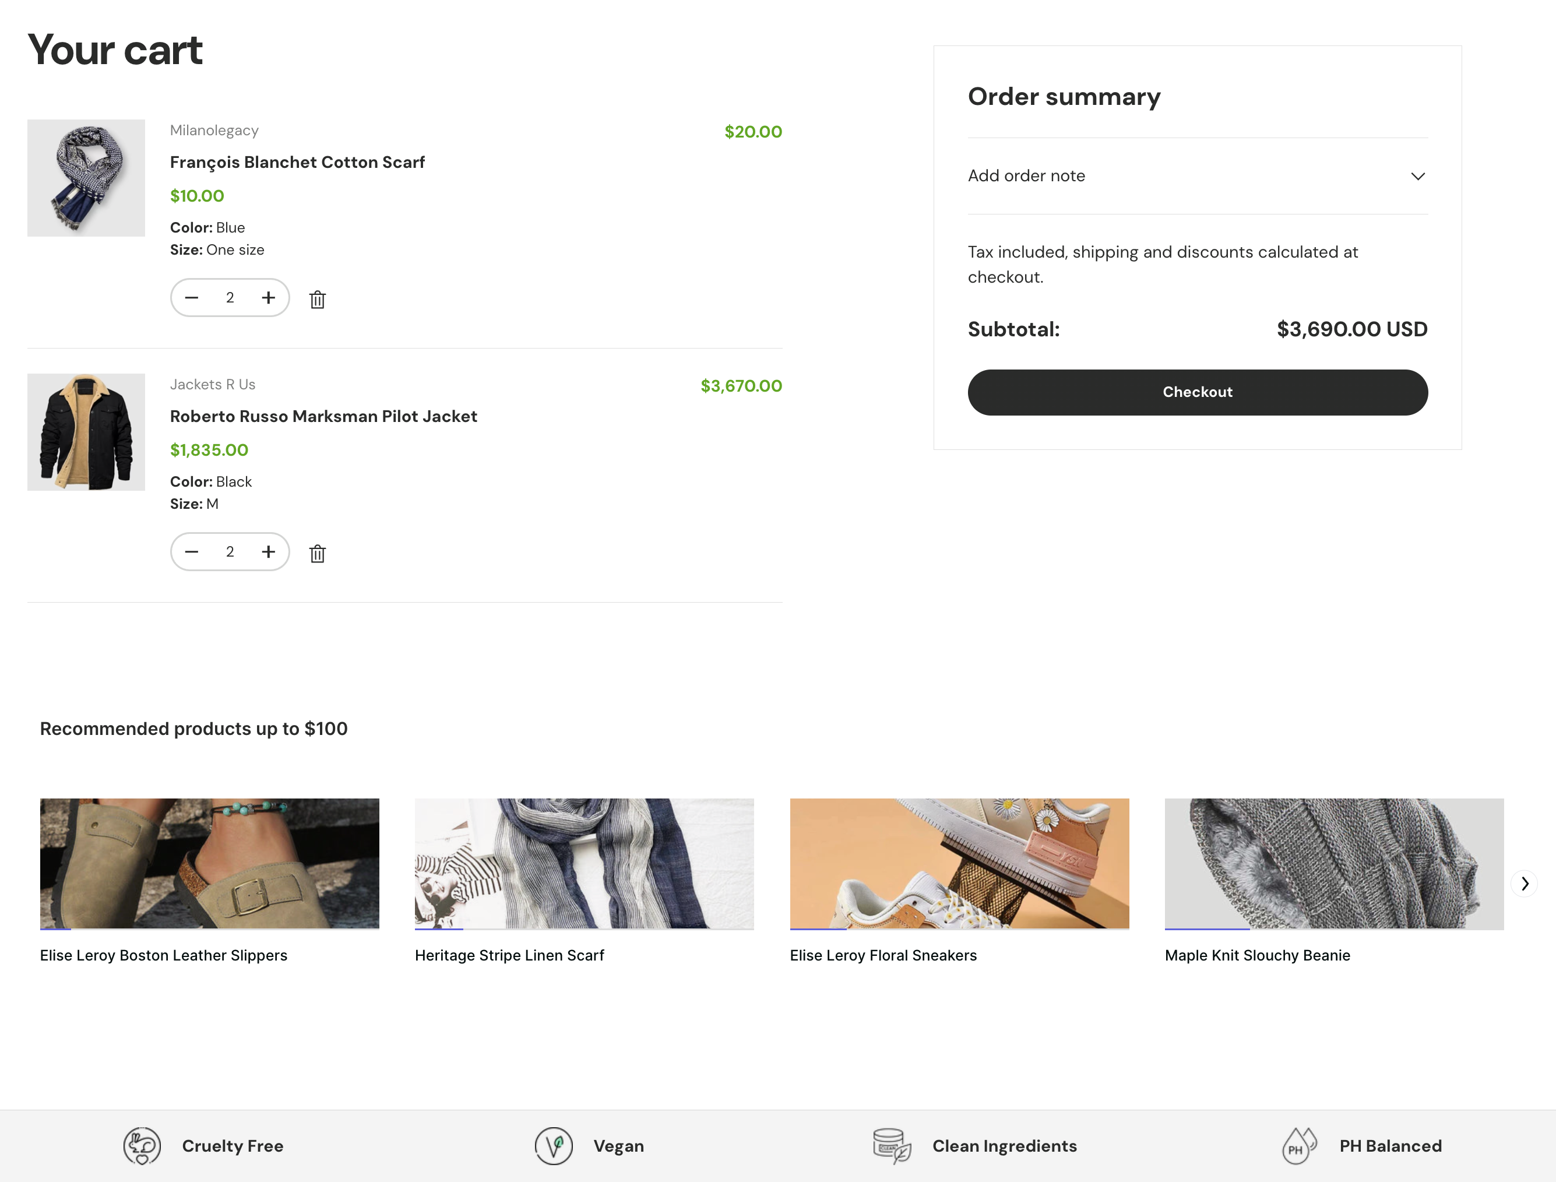View Maple Knit Slouchy Beanie image
The image size is (1556, 1182).
(x=1334, y=863)
